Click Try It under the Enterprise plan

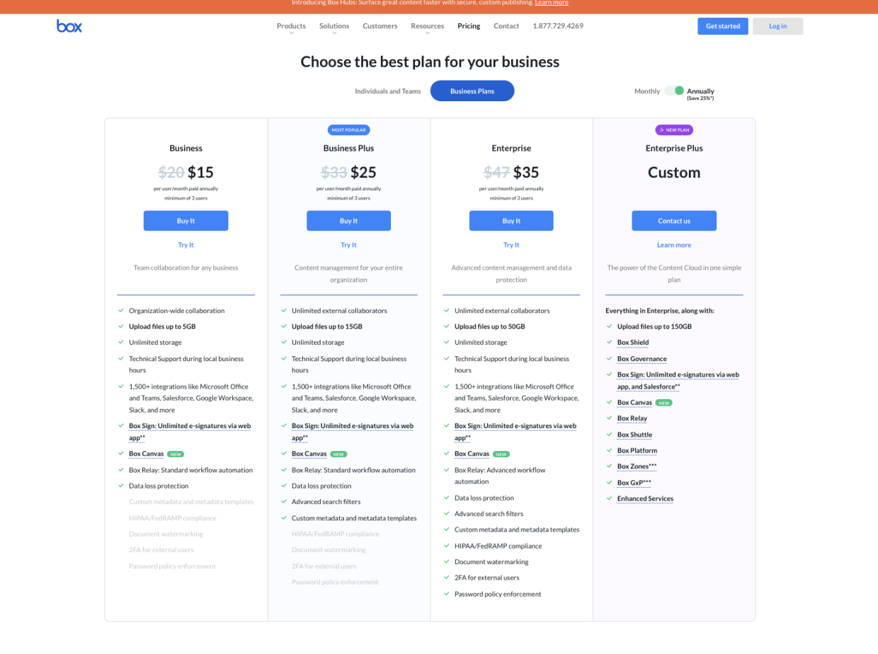point(511,244)
